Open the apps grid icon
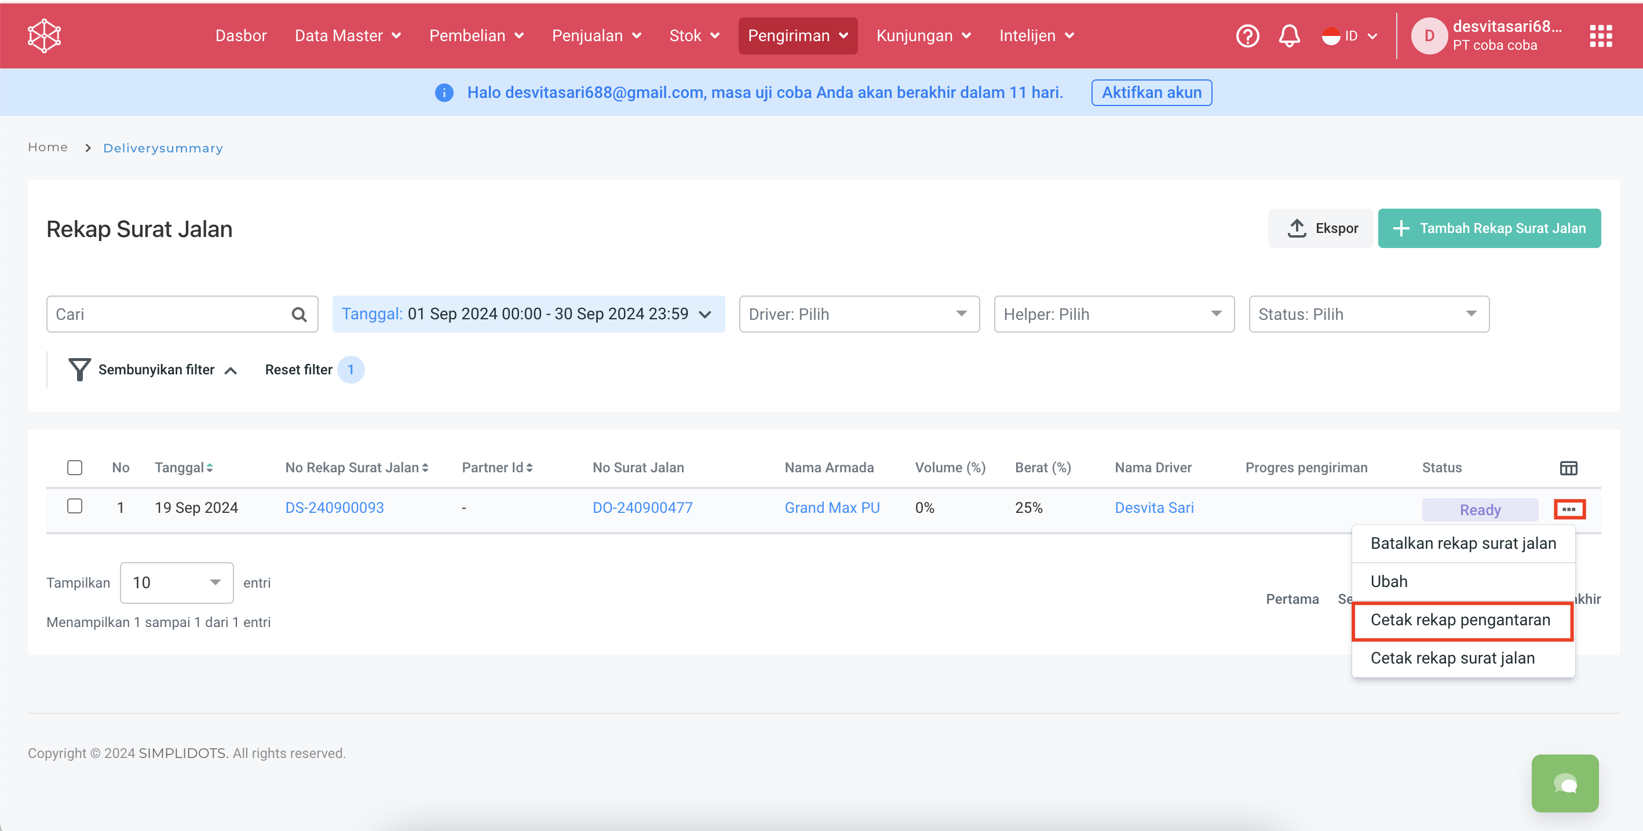 [x=1600, y=36]
